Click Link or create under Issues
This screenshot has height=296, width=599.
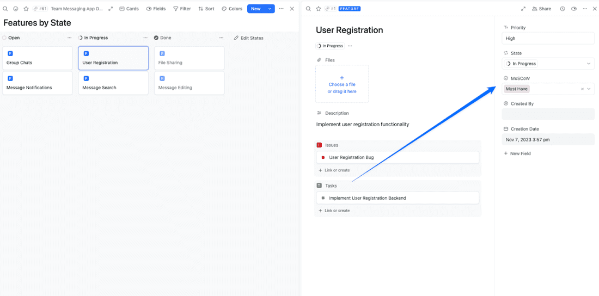coord(334,170)
